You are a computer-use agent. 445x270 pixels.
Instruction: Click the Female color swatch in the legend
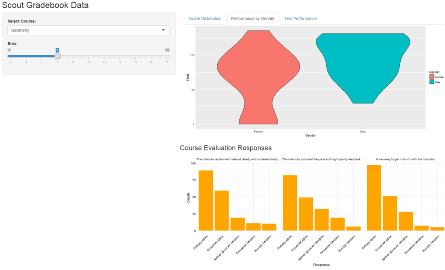[432, 77]
